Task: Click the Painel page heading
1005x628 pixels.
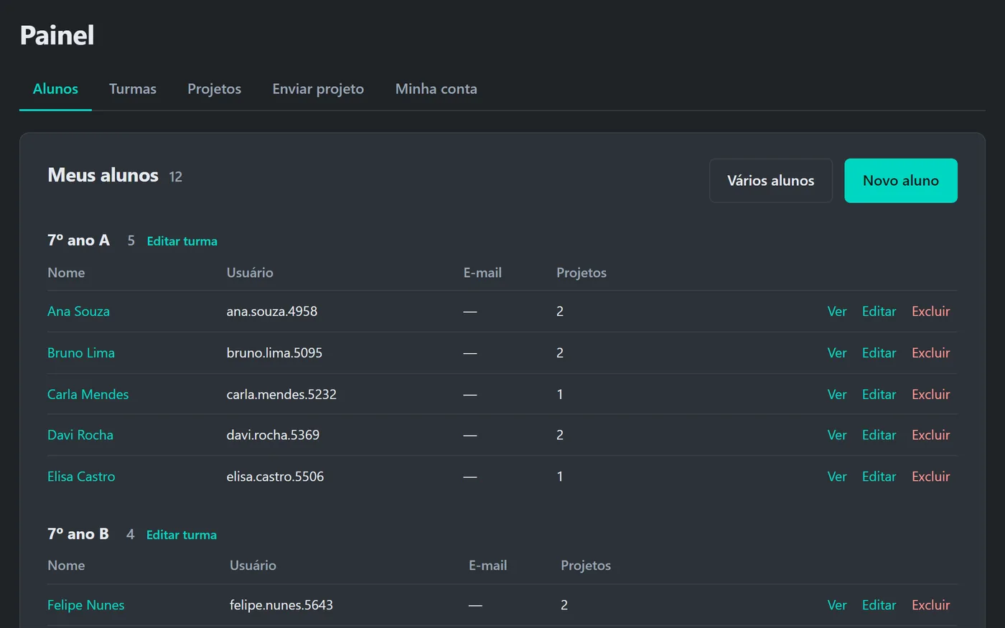Action: [x=57, y=35]
